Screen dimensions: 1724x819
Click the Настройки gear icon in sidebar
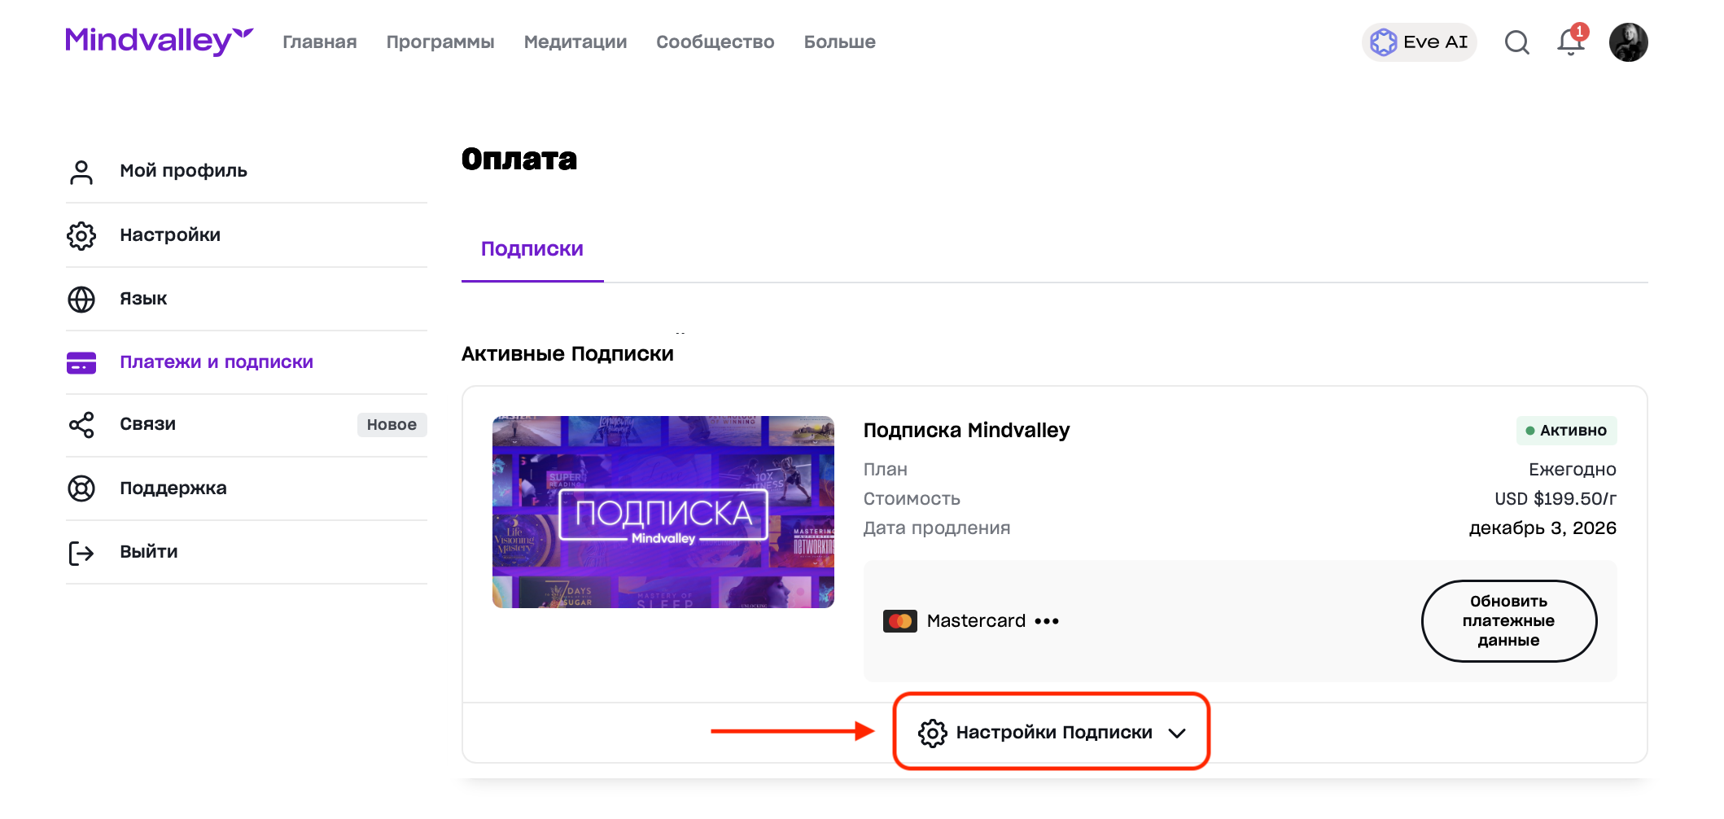click(x=81, y=234)
